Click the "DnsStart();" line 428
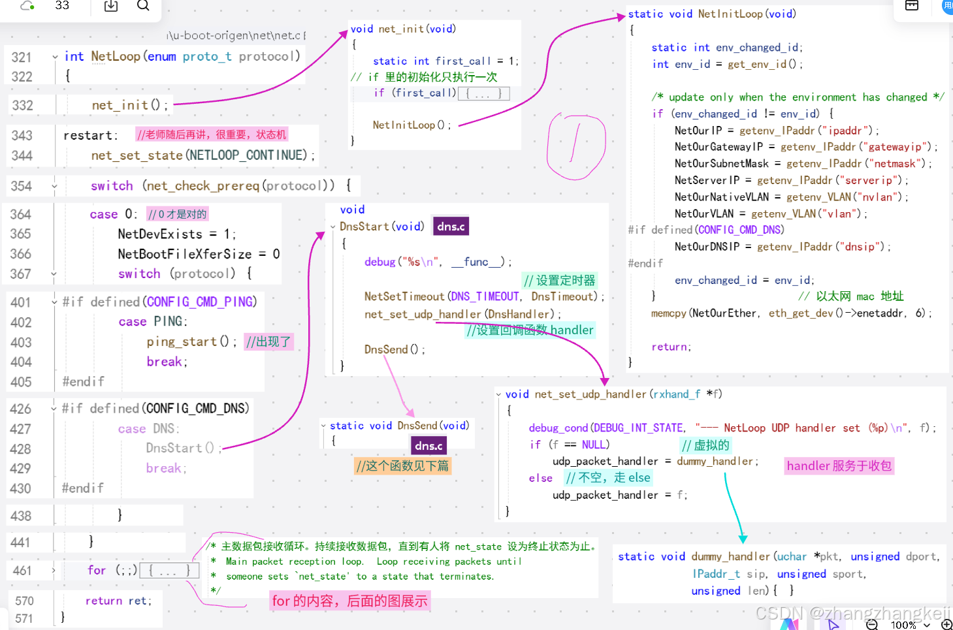Image resolution: width=953 pixels, height=630 pixels. click(184, 448)
